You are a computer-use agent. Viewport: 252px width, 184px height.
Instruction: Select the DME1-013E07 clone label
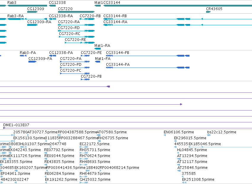[x=16, y=125]
